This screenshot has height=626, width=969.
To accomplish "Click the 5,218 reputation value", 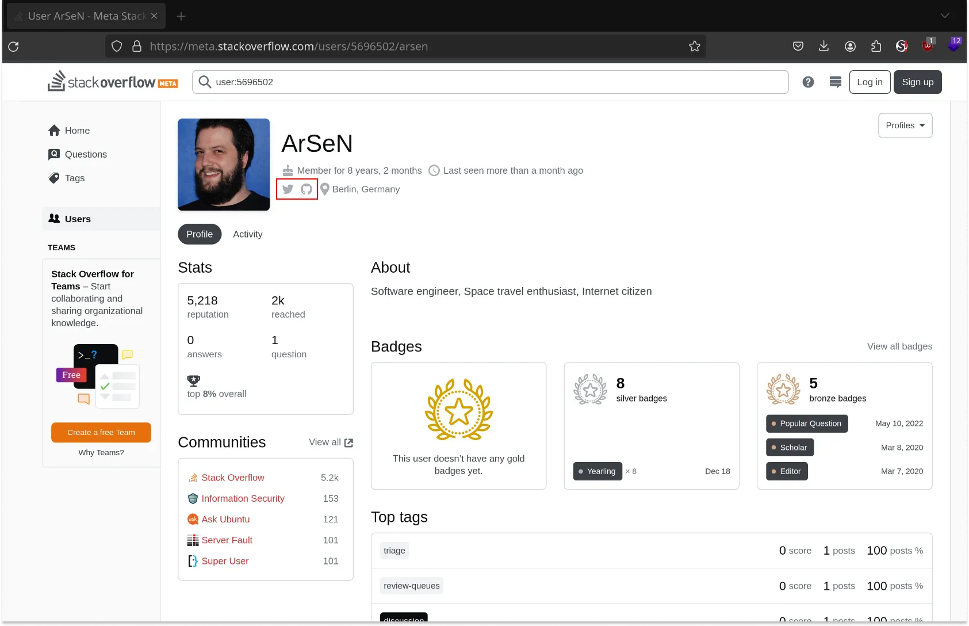I will [x=202, y=300].
